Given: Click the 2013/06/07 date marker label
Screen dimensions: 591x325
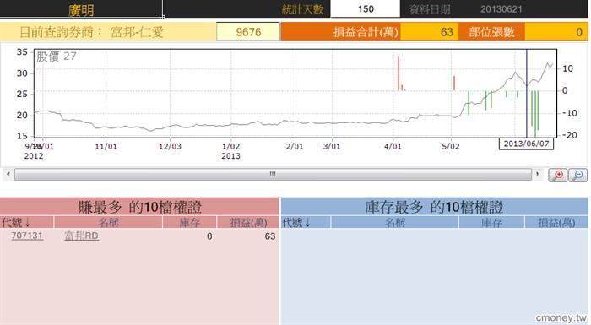Looking at the screenshot, I should [526, 144].
